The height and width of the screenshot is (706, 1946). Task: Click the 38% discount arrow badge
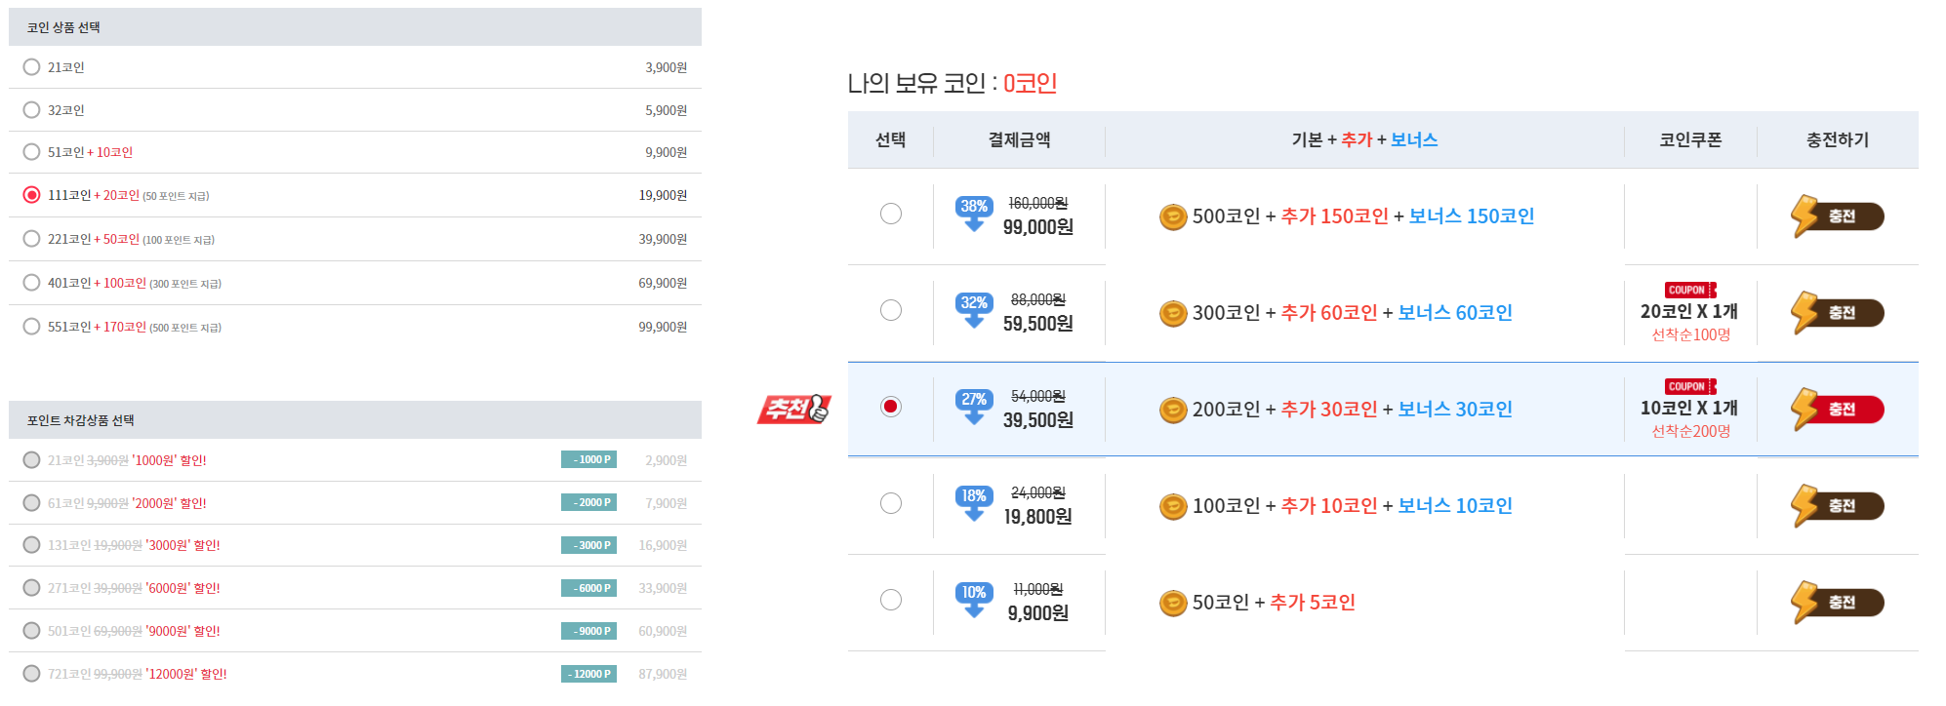pos(974,212)
